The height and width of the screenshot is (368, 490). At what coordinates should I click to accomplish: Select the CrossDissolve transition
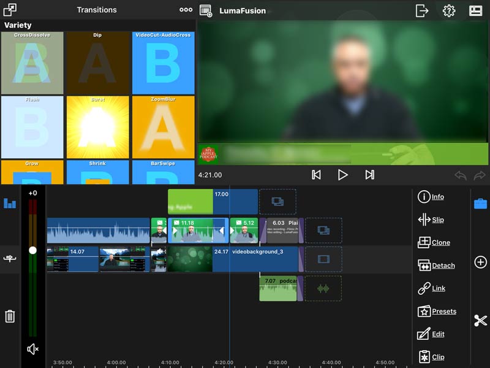tap(32, 63)
